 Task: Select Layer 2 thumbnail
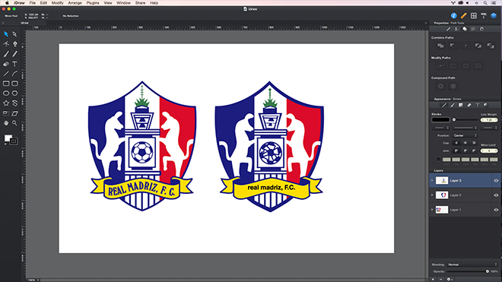[x=442, y=195]
